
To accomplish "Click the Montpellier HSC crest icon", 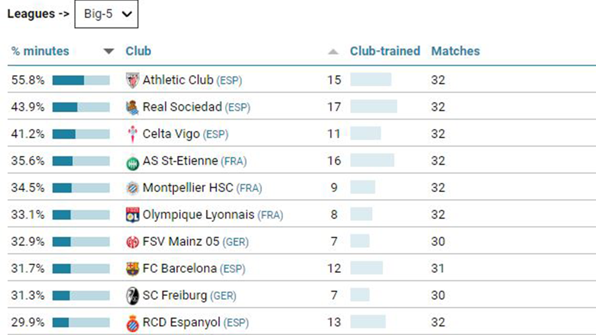I will 132,188.
